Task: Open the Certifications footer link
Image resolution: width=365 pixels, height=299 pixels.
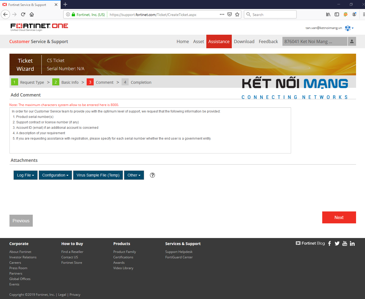Action: (123, 257)
